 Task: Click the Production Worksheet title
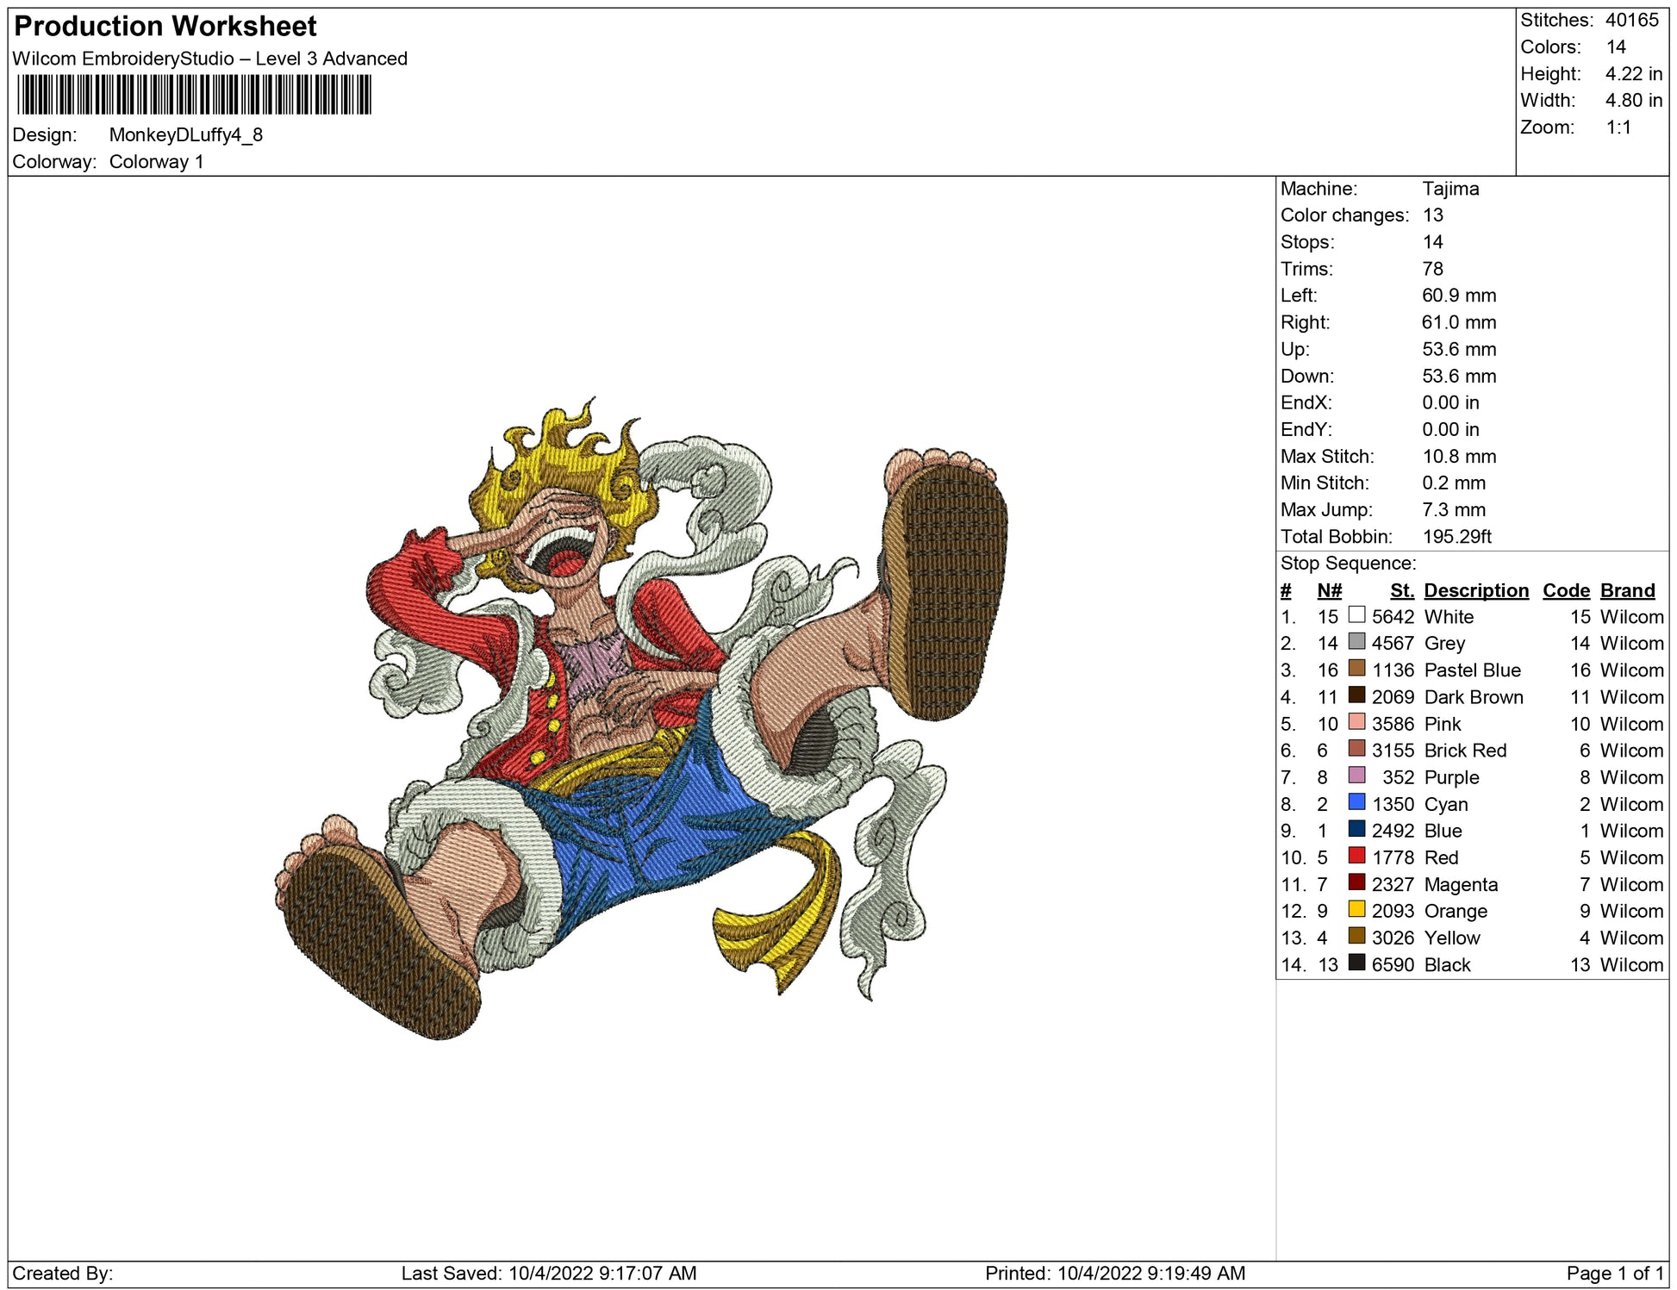tap(165, 27)
